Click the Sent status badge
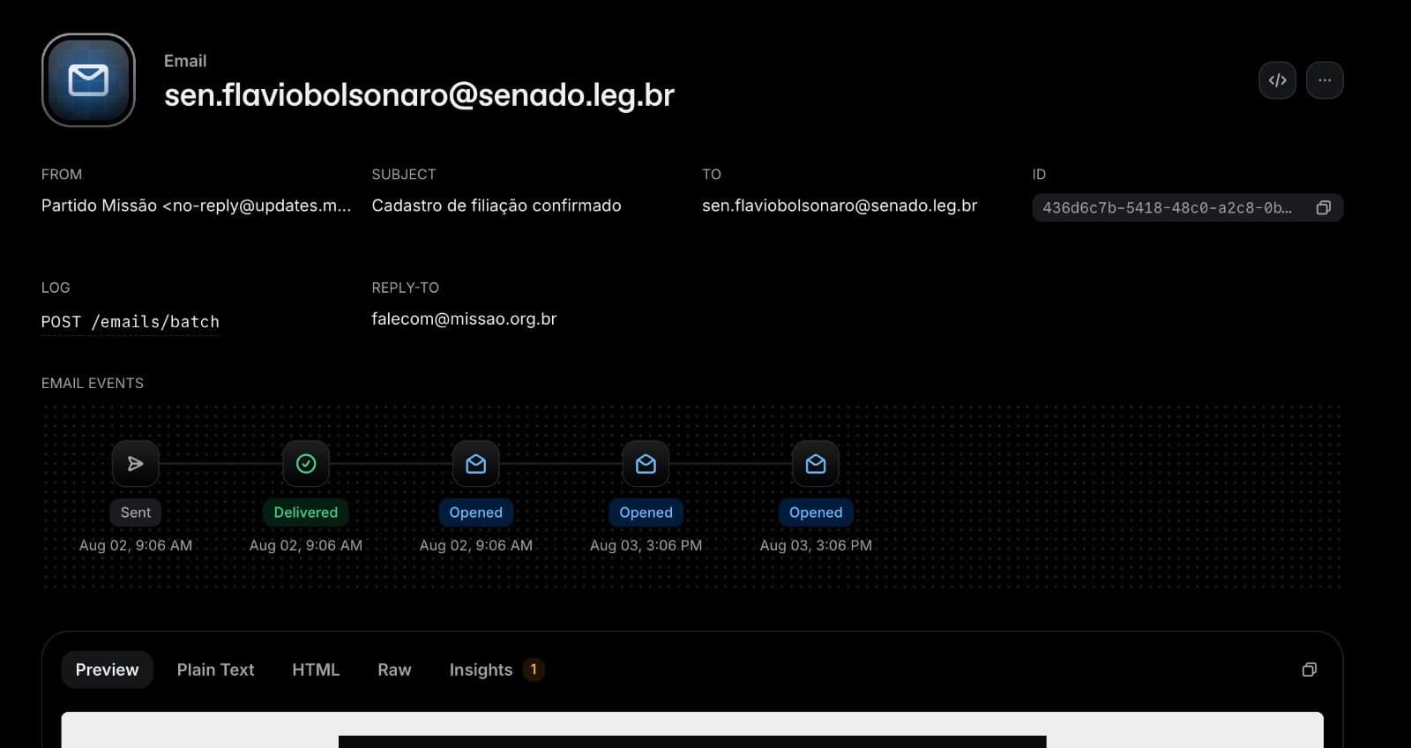 [x=136, y=512]
